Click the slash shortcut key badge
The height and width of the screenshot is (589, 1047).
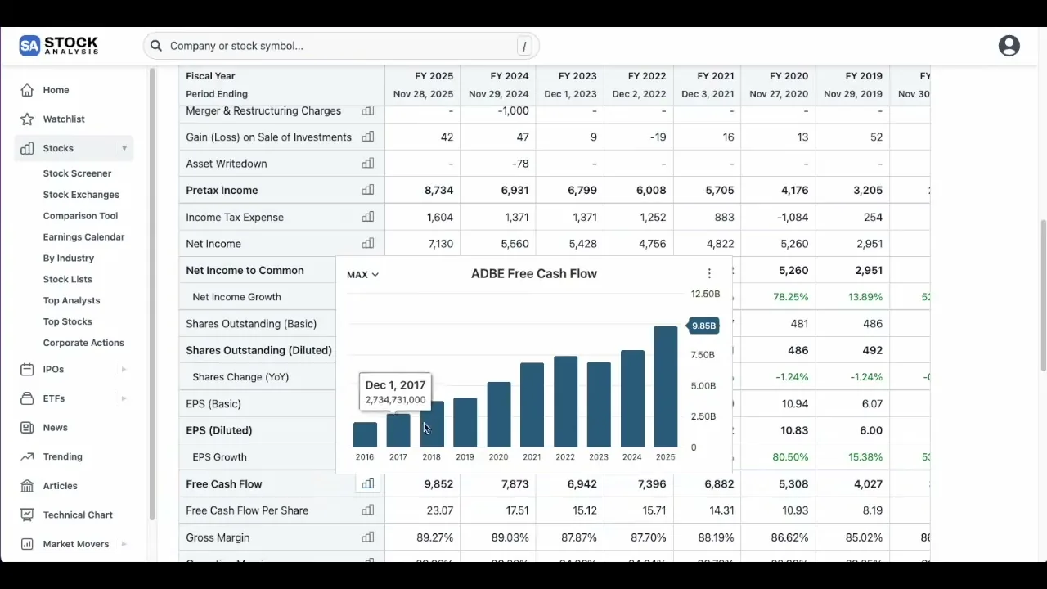coord(524,47)
